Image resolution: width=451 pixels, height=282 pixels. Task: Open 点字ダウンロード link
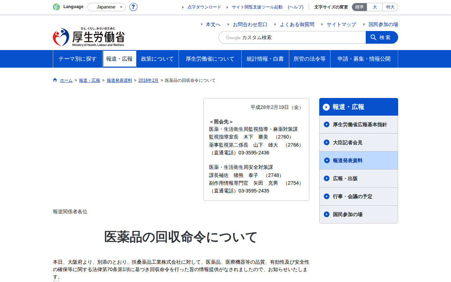coord(204,7)
